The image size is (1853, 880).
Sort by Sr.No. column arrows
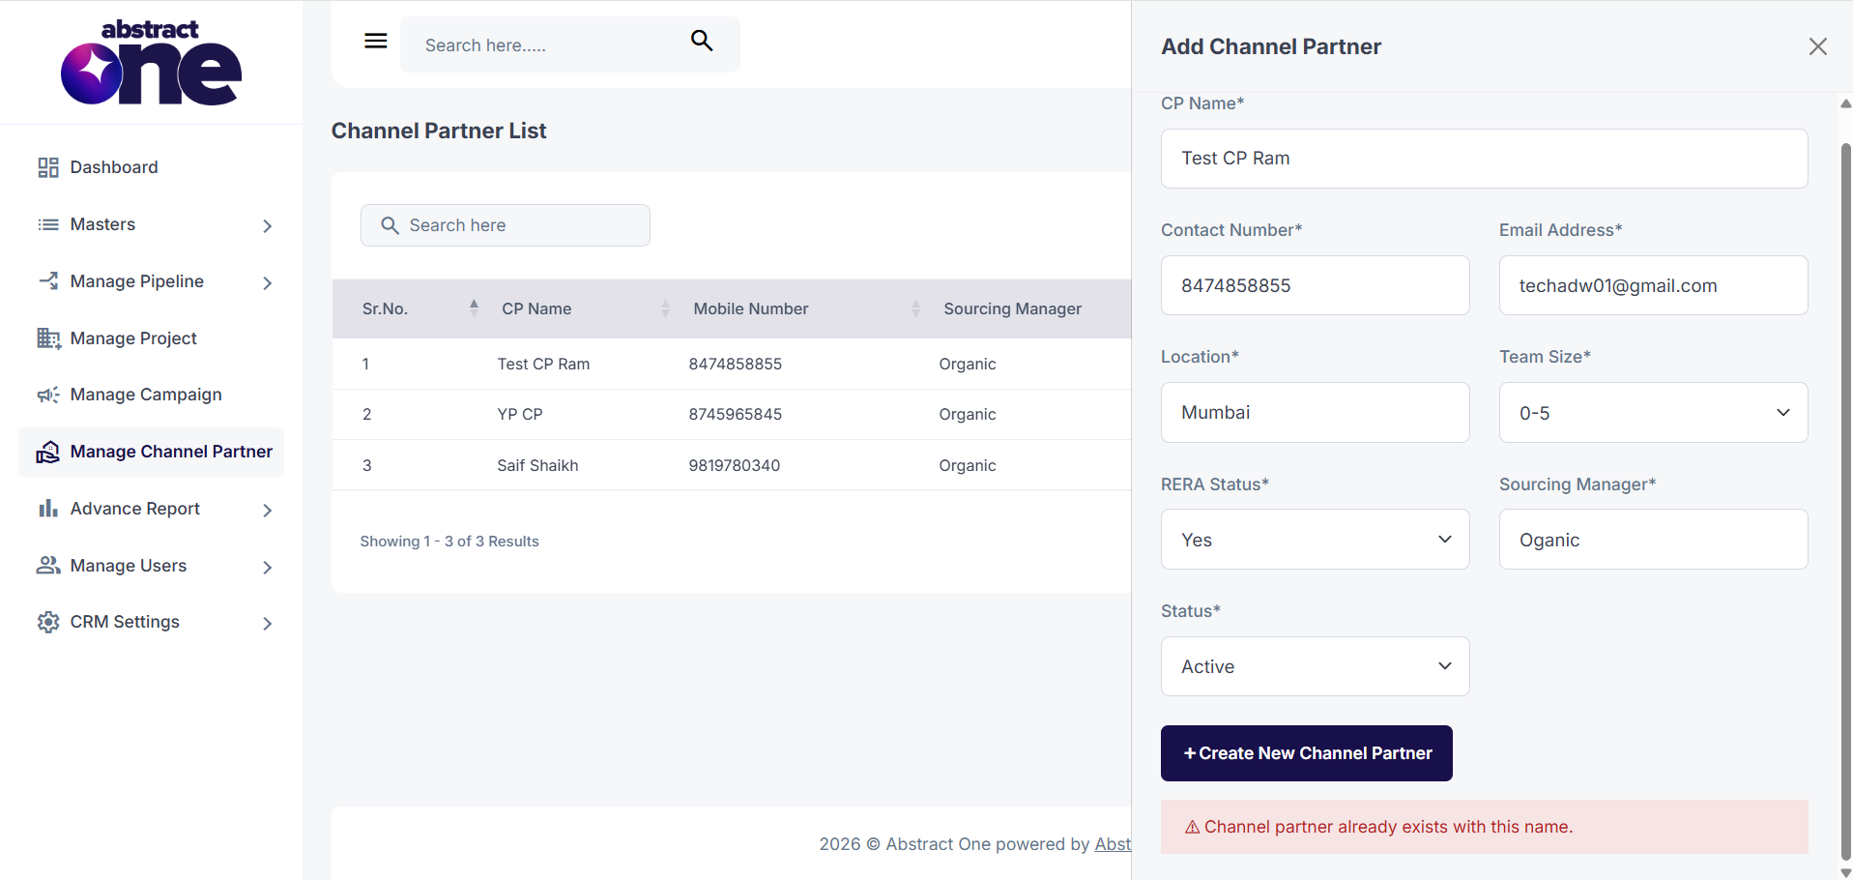coord(474,308)
